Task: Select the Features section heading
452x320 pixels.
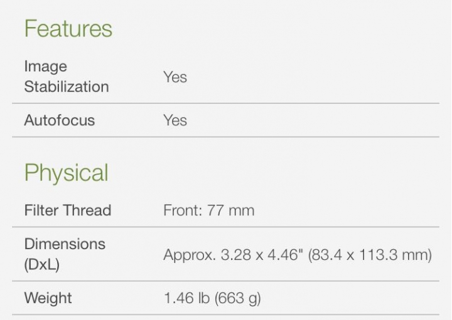Action: pyautogui.click(x=68, y=28)
